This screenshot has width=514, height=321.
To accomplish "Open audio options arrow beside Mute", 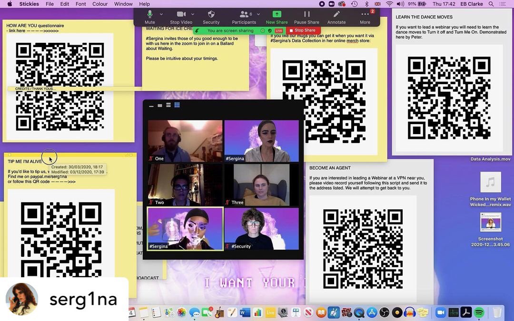I will pyautogui.click(x=161, y=14).
